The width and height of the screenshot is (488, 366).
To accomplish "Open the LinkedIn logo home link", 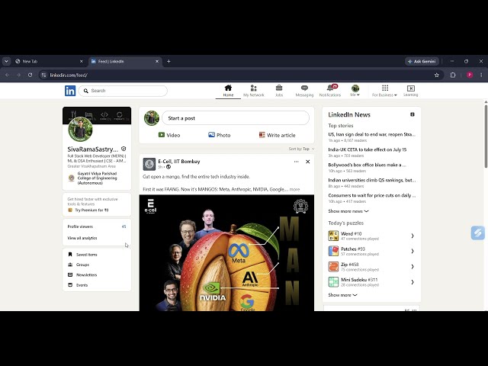I will [x=70, y=91].
